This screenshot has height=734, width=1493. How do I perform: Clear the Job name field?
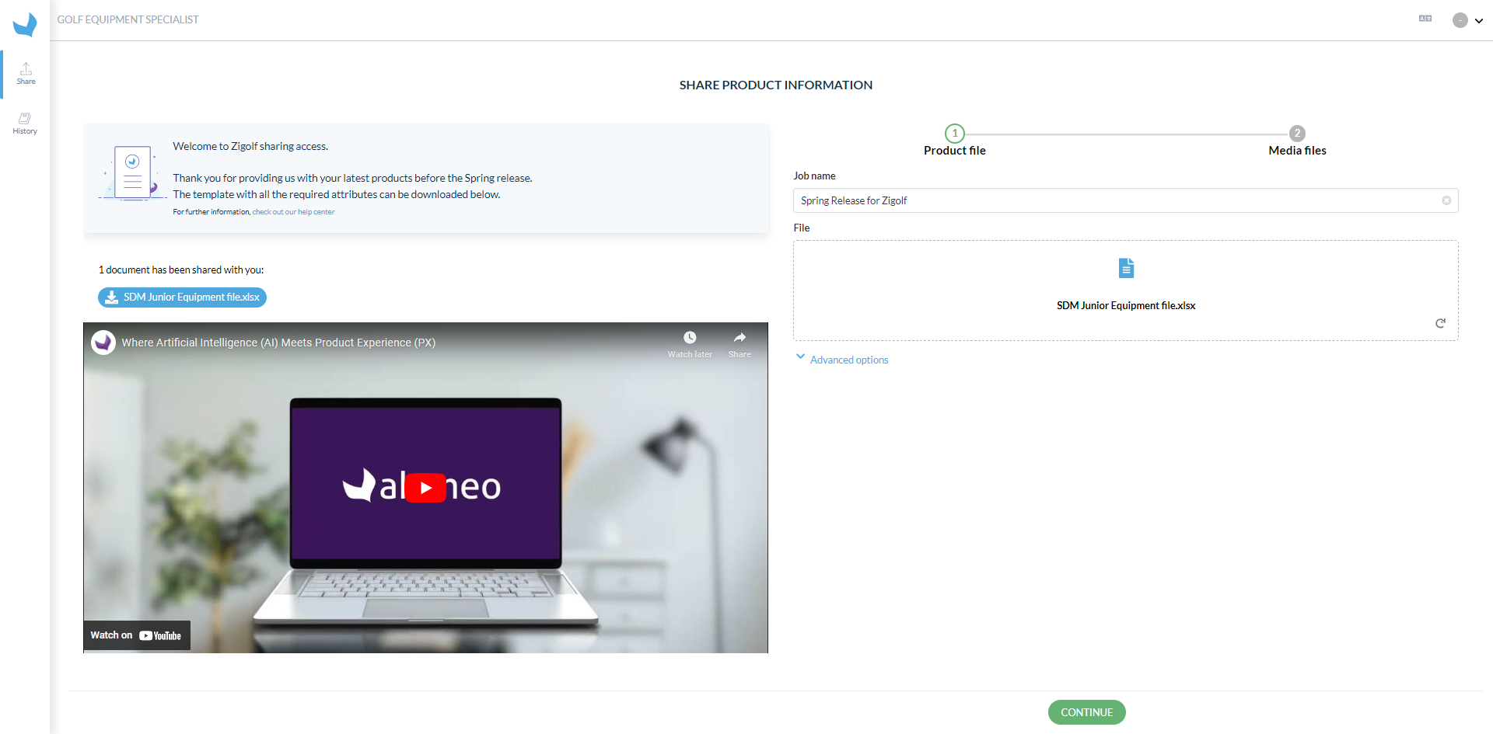(1446, 200)
